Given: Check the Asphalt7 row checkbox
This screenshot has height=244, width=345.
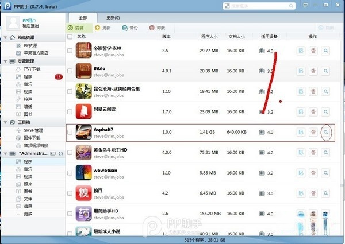Looking at the screenshot, I should tap(70, 132).
